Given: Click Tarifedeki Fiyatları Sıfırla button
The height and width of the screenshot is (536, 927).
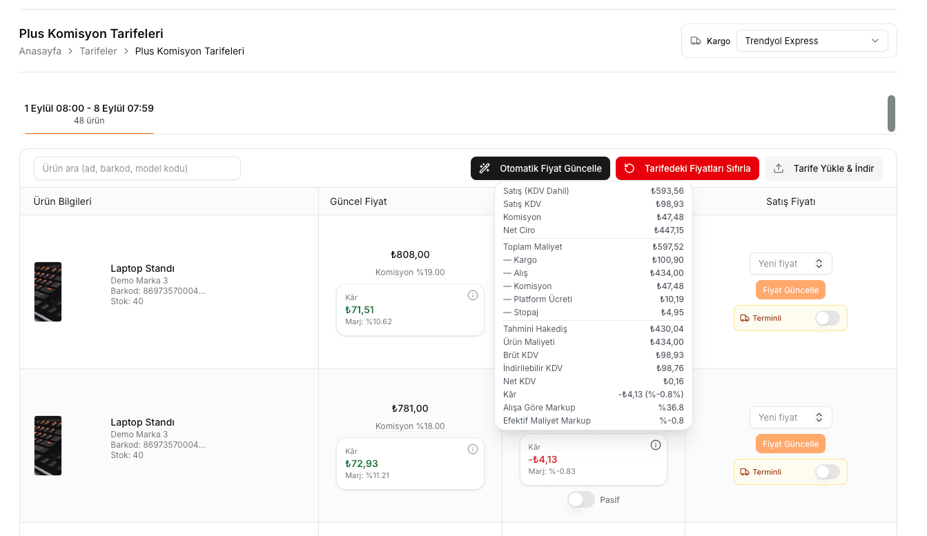Looking at the screenshot, I should pyautogui.click(x=687, y=168).
